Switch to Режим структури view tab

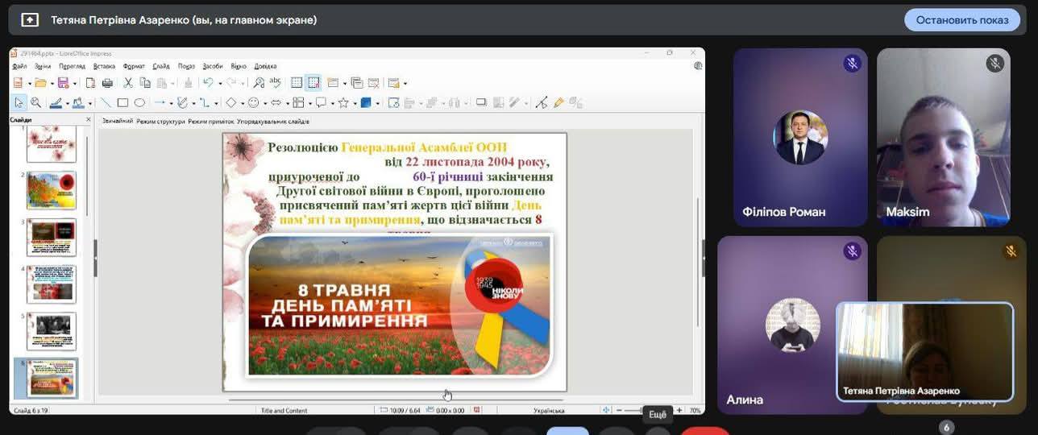click(160, 122)
